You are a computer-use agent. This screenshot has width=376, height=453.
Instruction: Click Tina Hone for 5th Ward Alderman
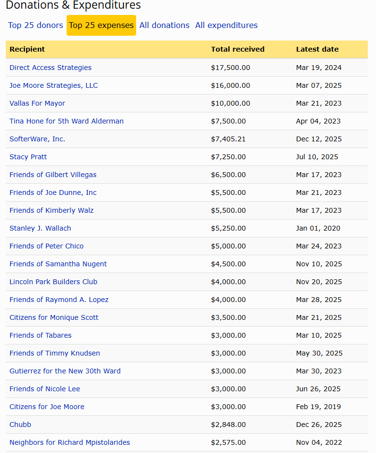click(x=67, y=121)
